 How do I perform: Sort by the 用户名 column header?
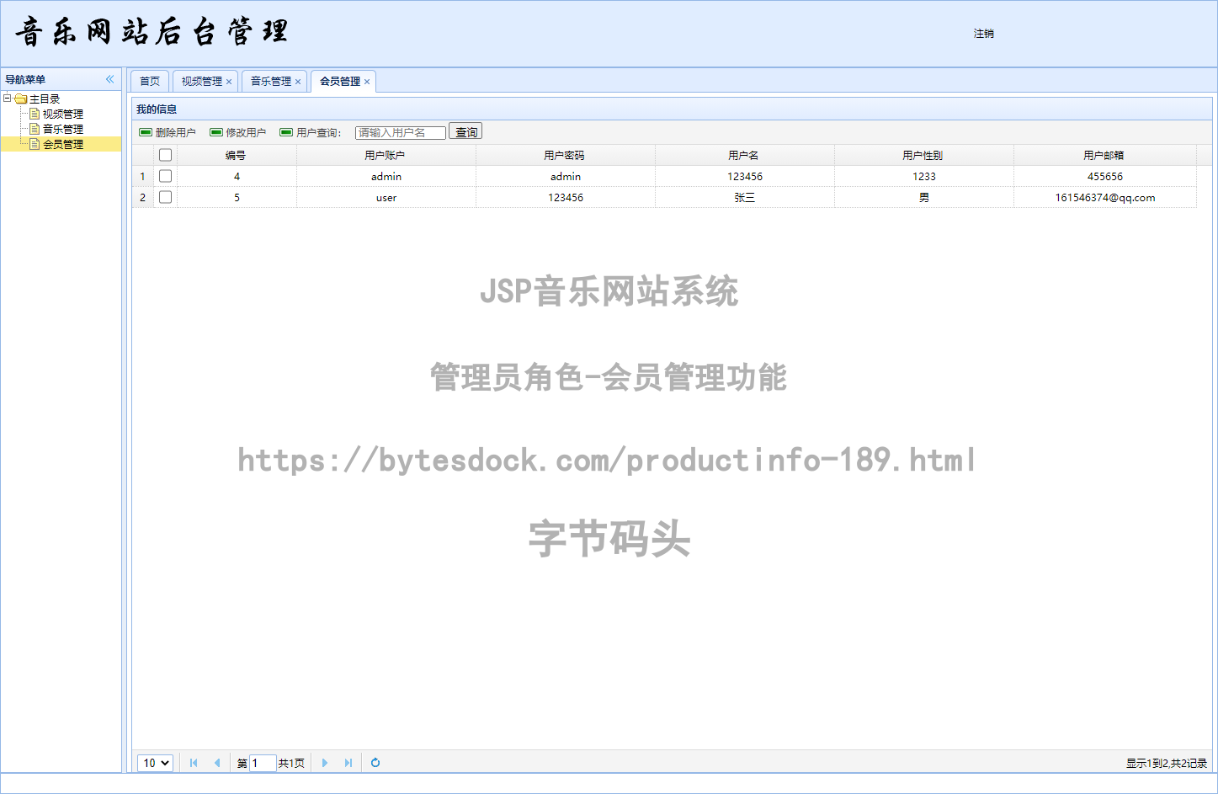pyautogui.click(x=745, y=155)
